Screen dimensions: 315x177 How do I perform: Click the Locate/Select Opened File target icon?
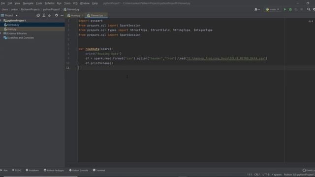(38, 15)
